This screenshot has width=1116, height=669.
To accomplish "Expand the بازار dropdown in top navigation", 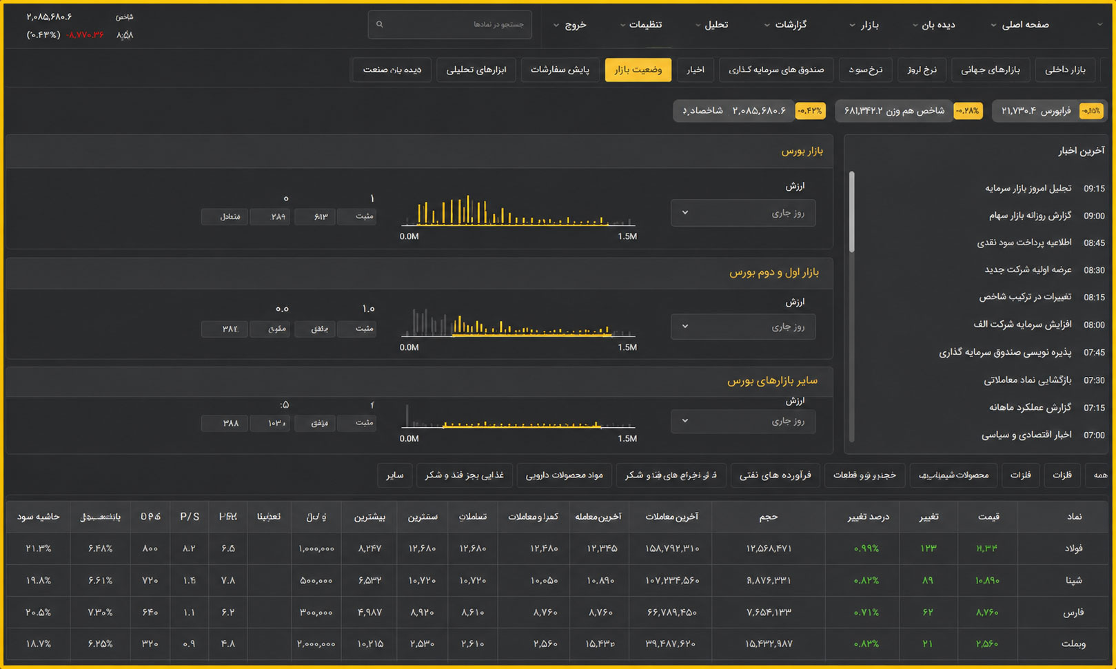I will (864, 25).
